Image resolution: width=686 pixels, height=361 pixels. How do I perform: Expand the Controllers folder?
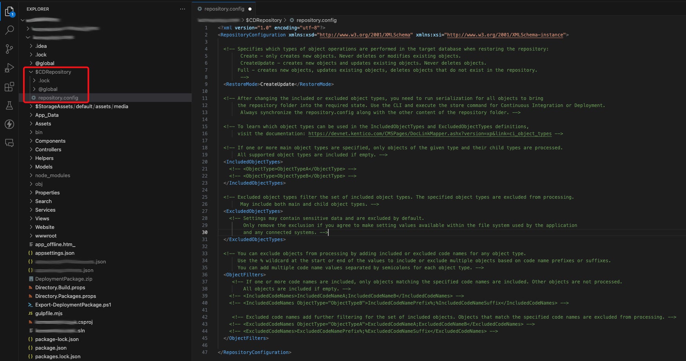click(48, 150)
